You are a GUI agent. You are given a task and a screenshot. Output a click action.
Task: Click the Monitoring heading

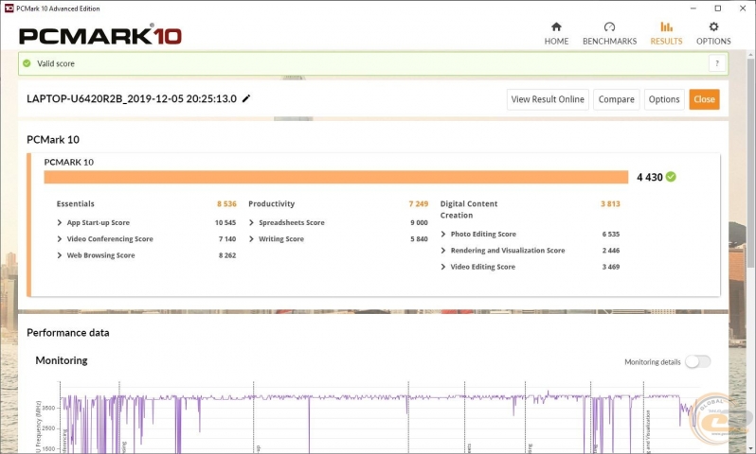tap(62, 360)
